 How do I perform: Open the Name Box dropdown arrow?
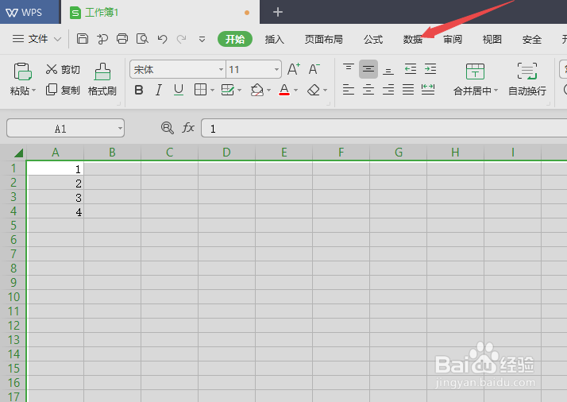point(120,128)
